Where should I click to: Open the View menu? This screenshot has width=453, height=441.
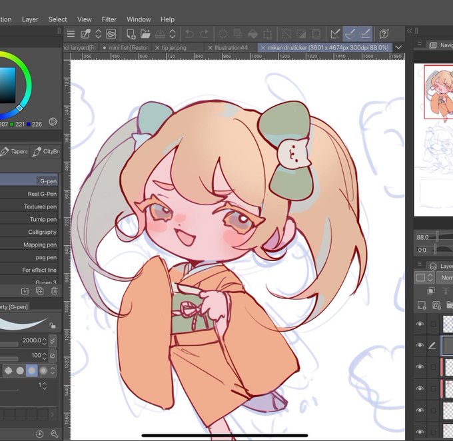pyautogui.click(x=85, y=19)
